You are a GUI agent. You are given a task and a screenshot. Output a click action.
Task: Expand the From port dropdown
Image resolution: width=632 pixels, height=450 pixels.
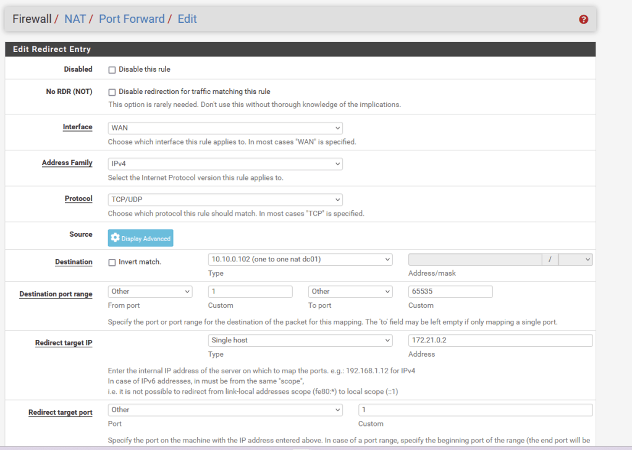pyautogui.click(x=150, y=291)
